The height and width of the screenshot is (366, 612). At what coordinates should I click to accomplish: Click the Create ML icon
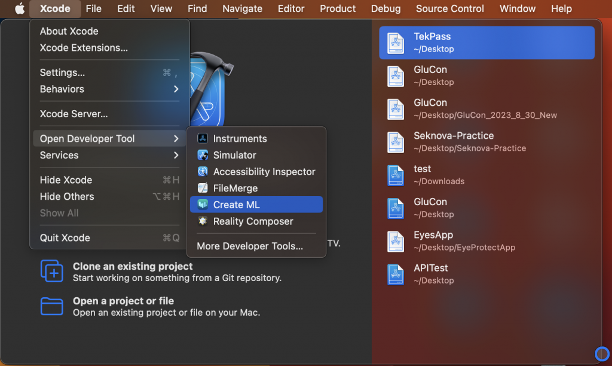coord(203,205)
